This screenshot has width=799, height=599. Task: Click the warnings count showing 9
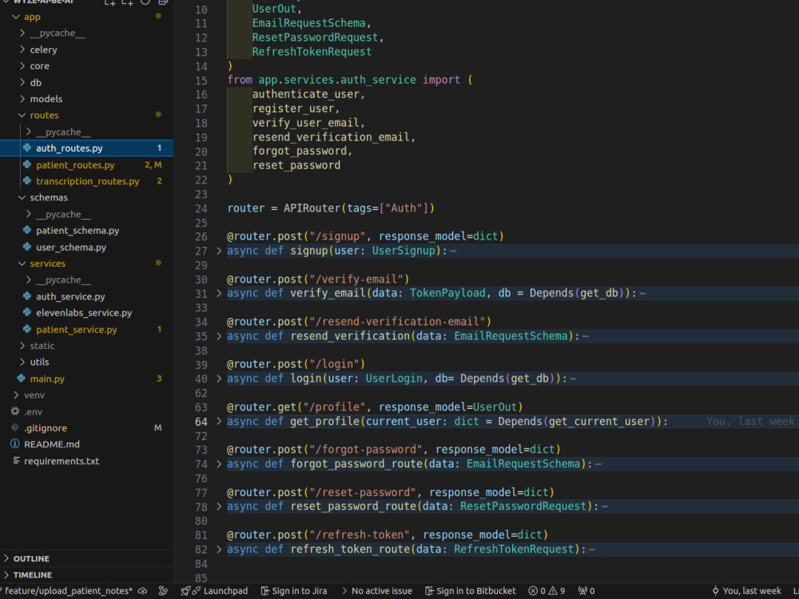(557, 591)
